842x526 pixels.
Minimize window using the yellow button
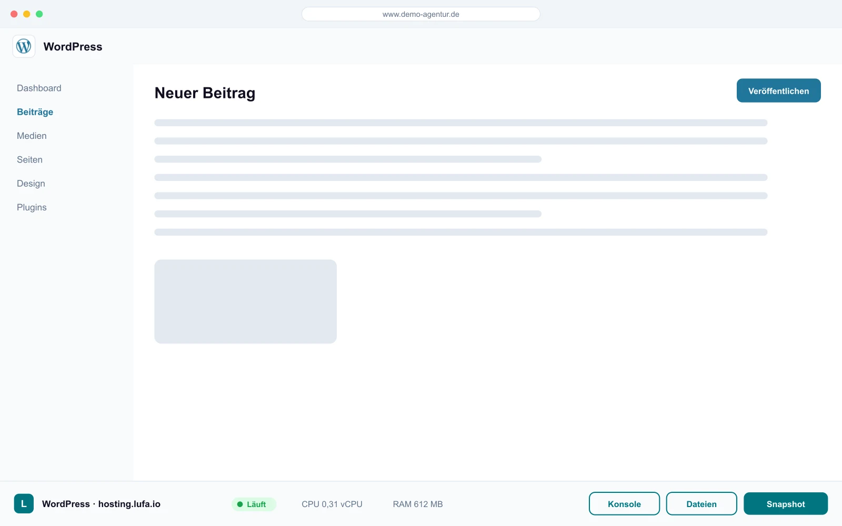point(27,14)
